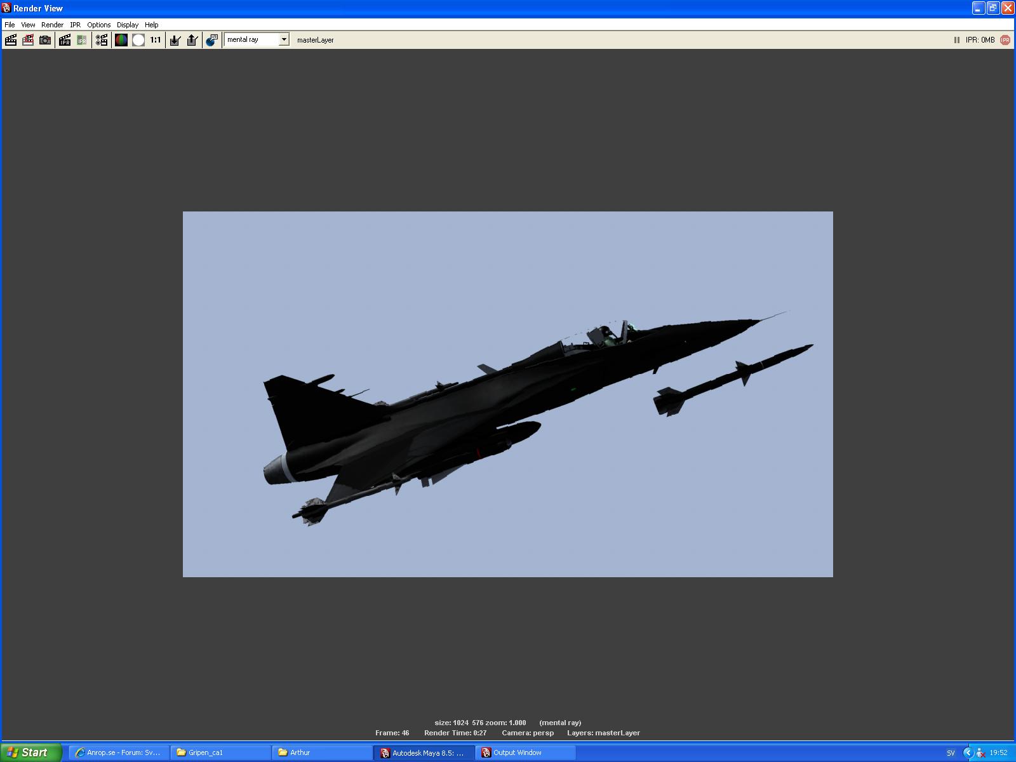Image resolution: width=1016 pixels, height=762 pixels.
Task: Open Render Settings via globe icon
Action: tap(211, 39)
